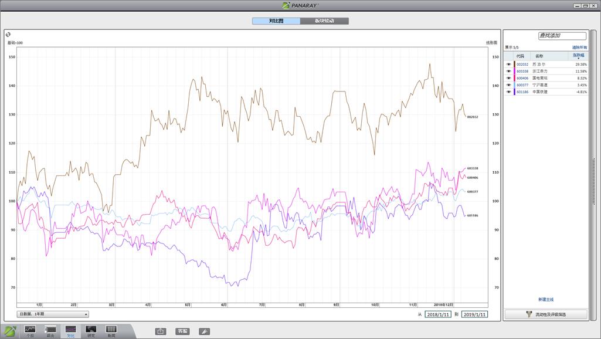This screenshot has width=601, height=339.
Task: Click the globe icon above the chart
Action: (x=8, y=35)
